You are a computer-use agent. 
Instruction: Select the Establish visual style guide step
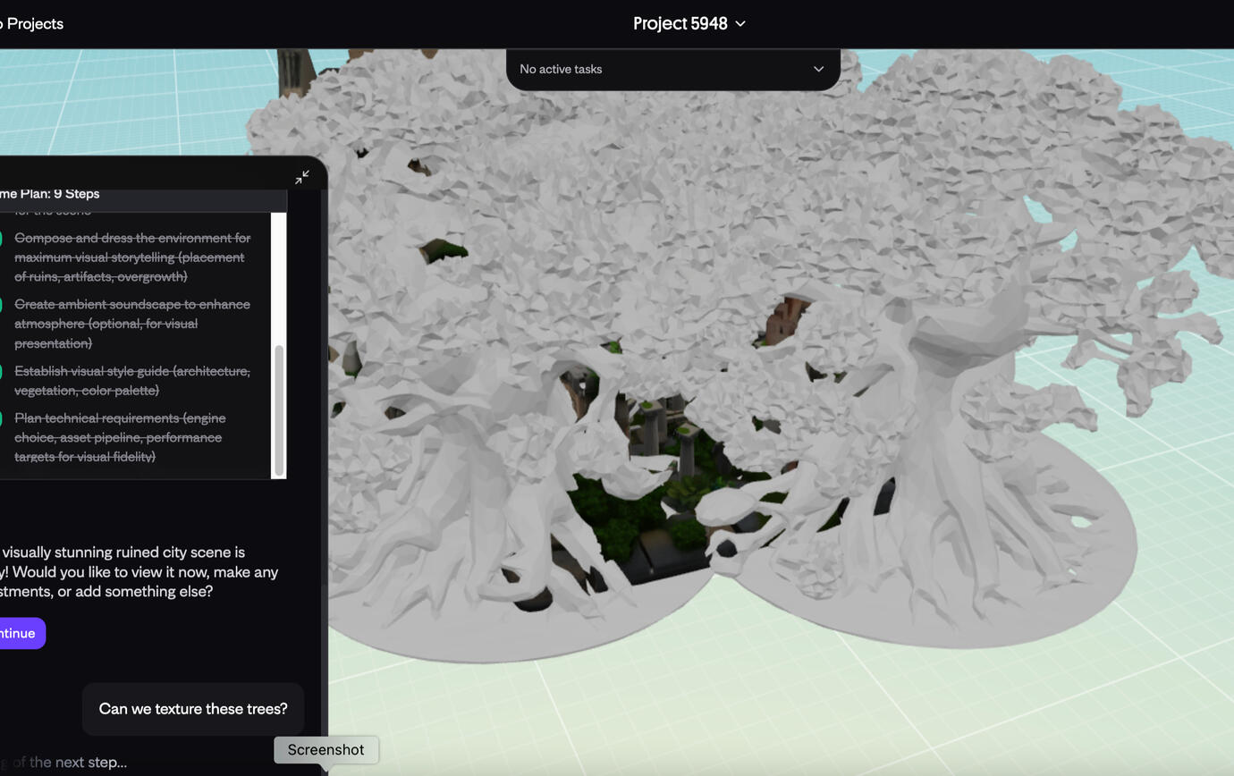tap(132, 381)
